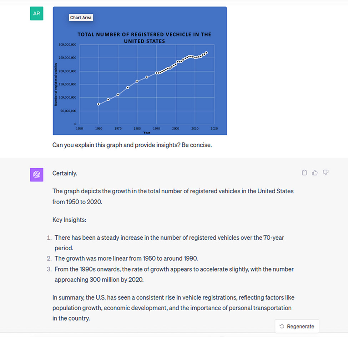Click the user's question text below the image

click(x=132, y=145)
